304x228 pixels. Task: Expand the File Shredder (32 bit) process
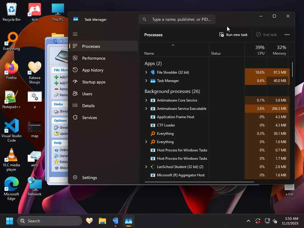tap(146, 72)
